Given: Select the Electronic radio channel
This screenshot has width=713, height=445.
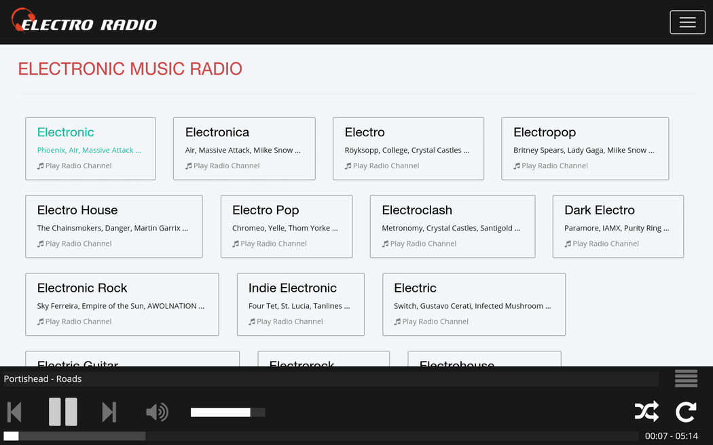Looking at the screenshot, I should click(66, 132).
